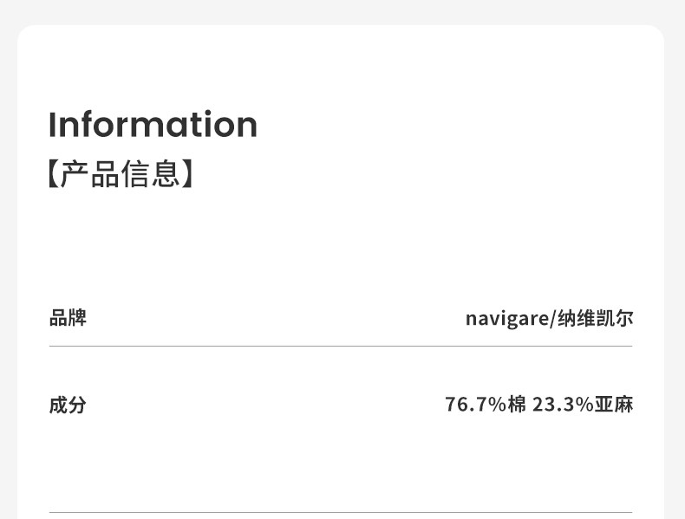Click the 棉 character in composition
Viewport: 685px width, 519px height.
(x=518, y=405)
